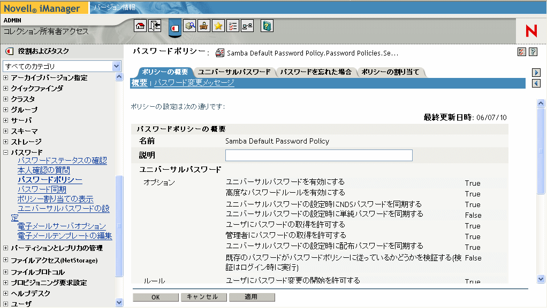
Task: Click コレクション所有者アクセス text in header
Action: click(x=46, y=31)
